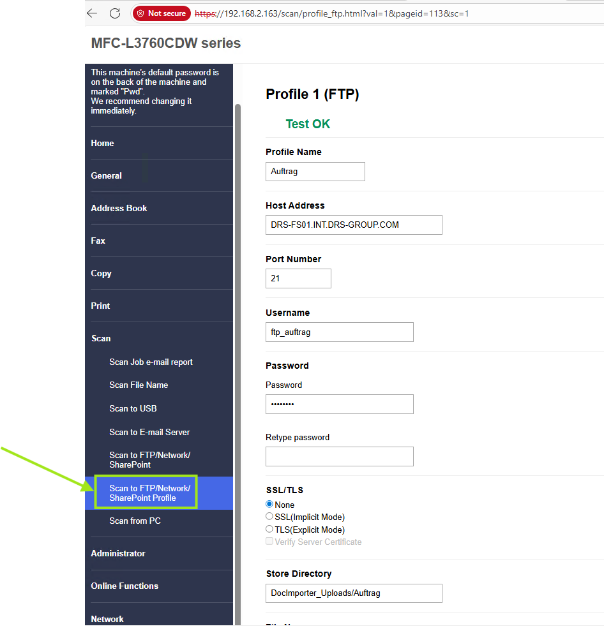This screenshot has height=638, width=604.
Task: Toggle Verify Server Certificate checkbox
Action: coord(269,542)
